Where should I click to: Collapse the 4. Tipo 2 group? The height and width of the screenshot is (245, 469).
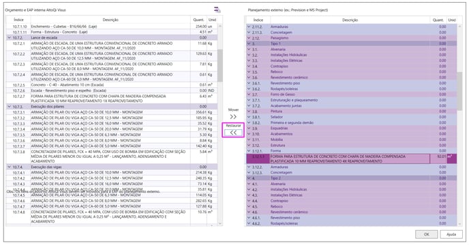click(249, 178)
